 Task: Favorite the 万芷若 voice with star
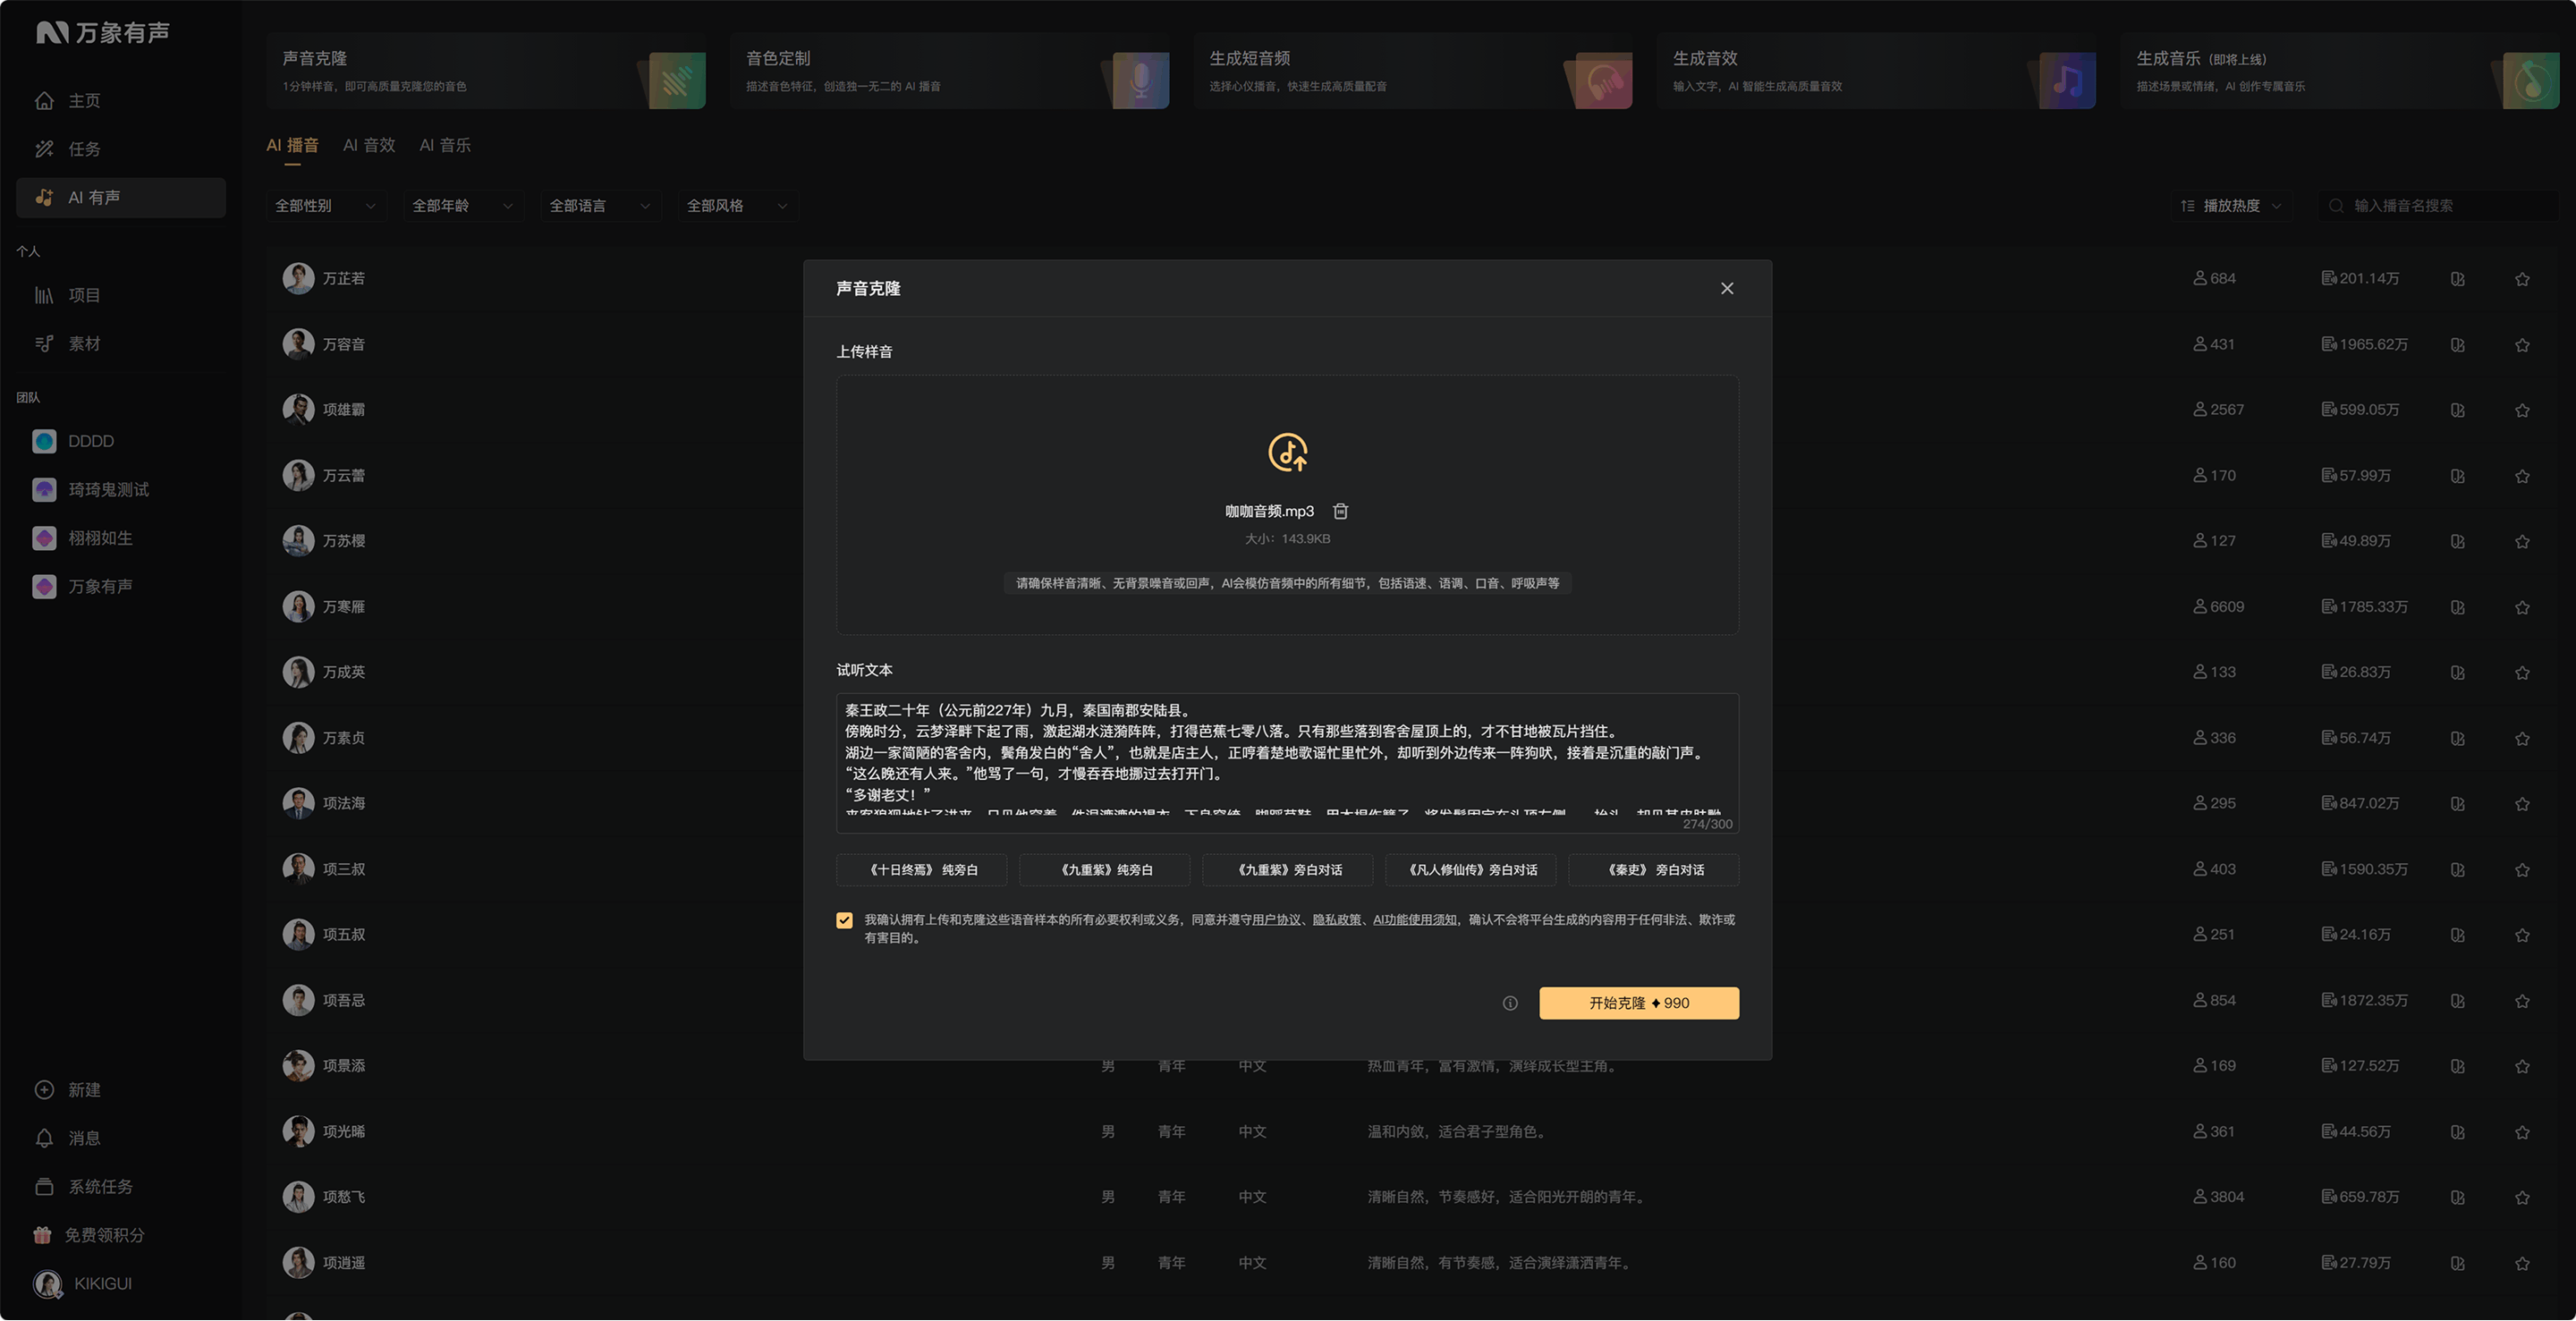(2522, 279)
